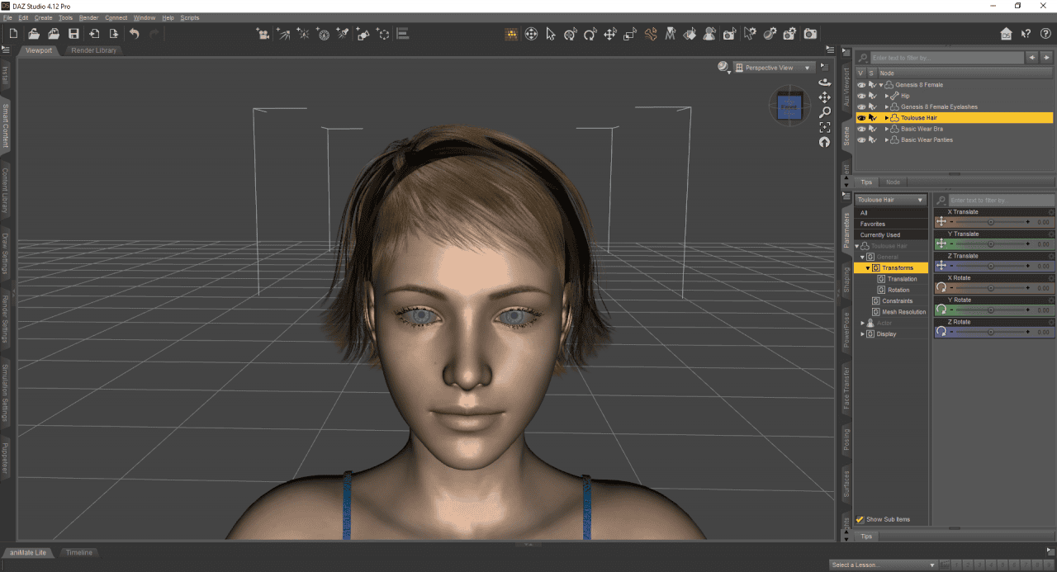The image size is (1057, 572).
Task: Click the Scale tool icon
Action: 629,34
